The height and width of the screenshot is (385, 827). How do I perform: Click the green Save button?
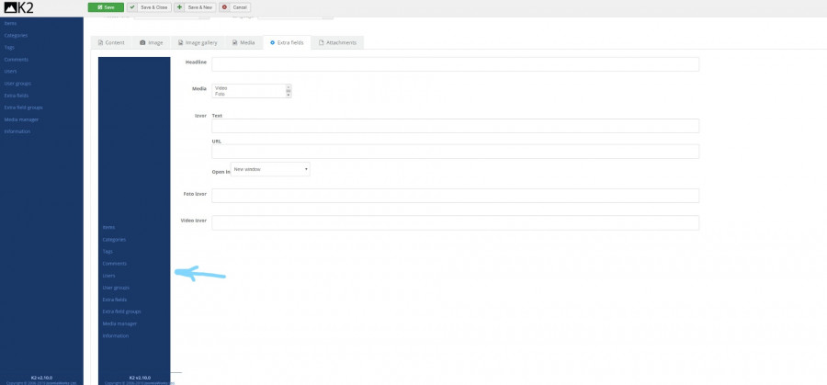tap(106, 7)
